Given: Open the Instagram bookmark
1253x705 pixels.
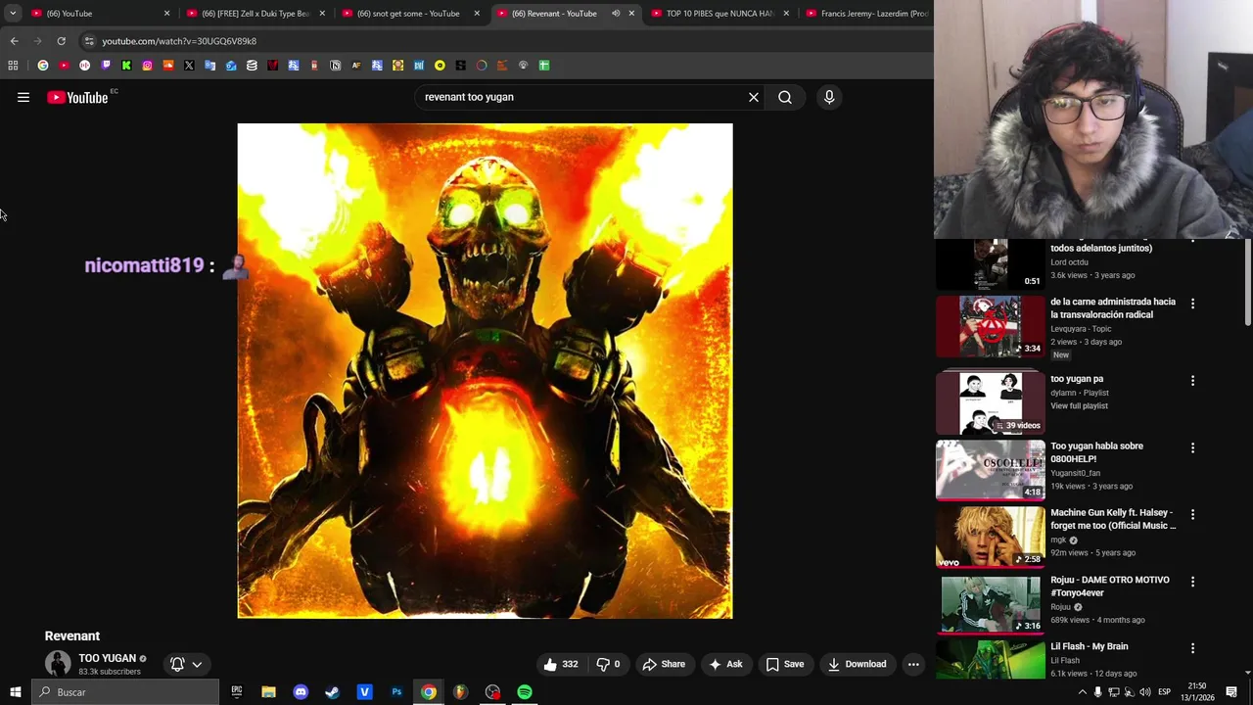Looking at the screenshot, I should tap(147, 66).
